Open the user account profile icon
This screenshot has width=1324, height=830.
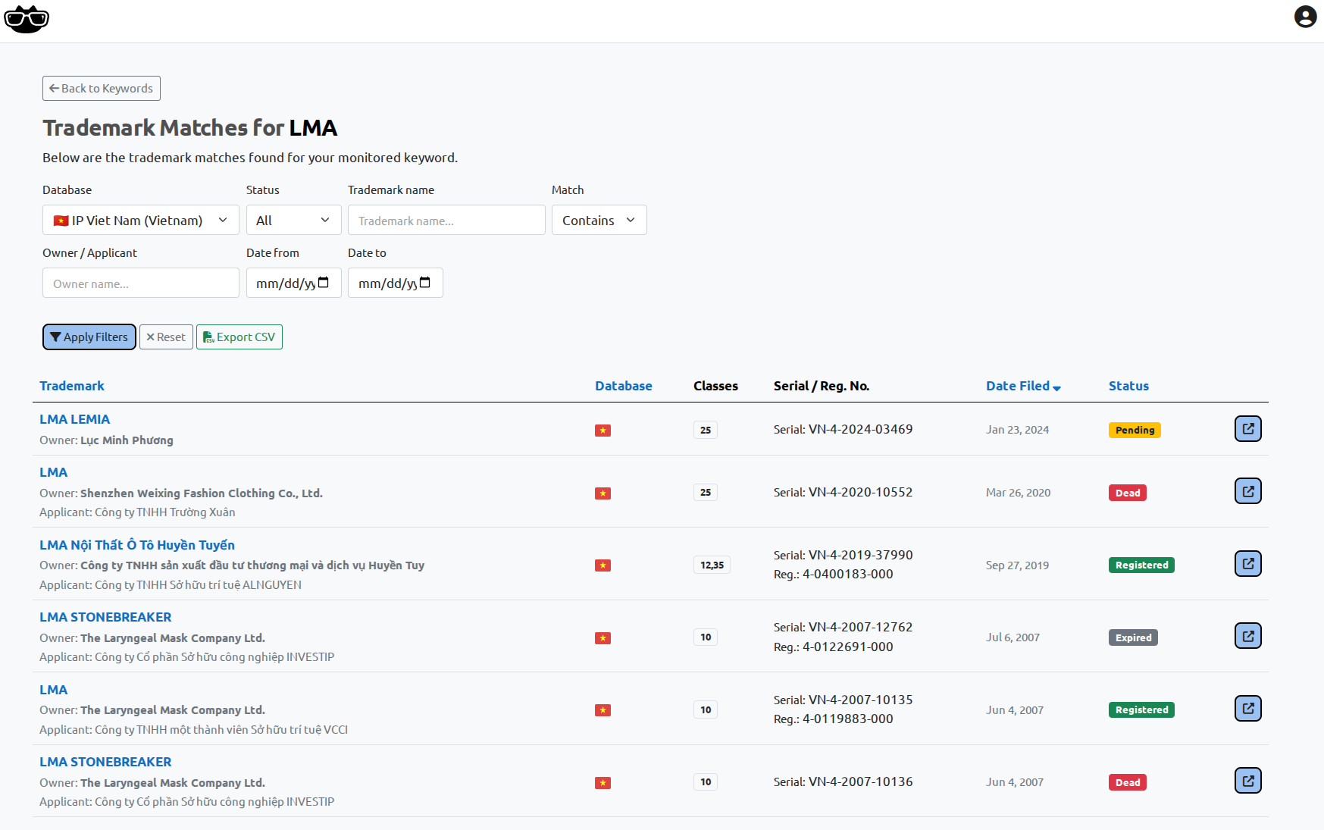tap(1305, 17)
